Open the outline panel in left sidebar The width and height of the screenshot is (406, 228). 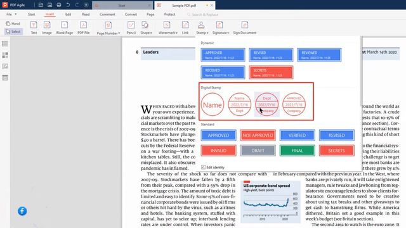(5, 44)
